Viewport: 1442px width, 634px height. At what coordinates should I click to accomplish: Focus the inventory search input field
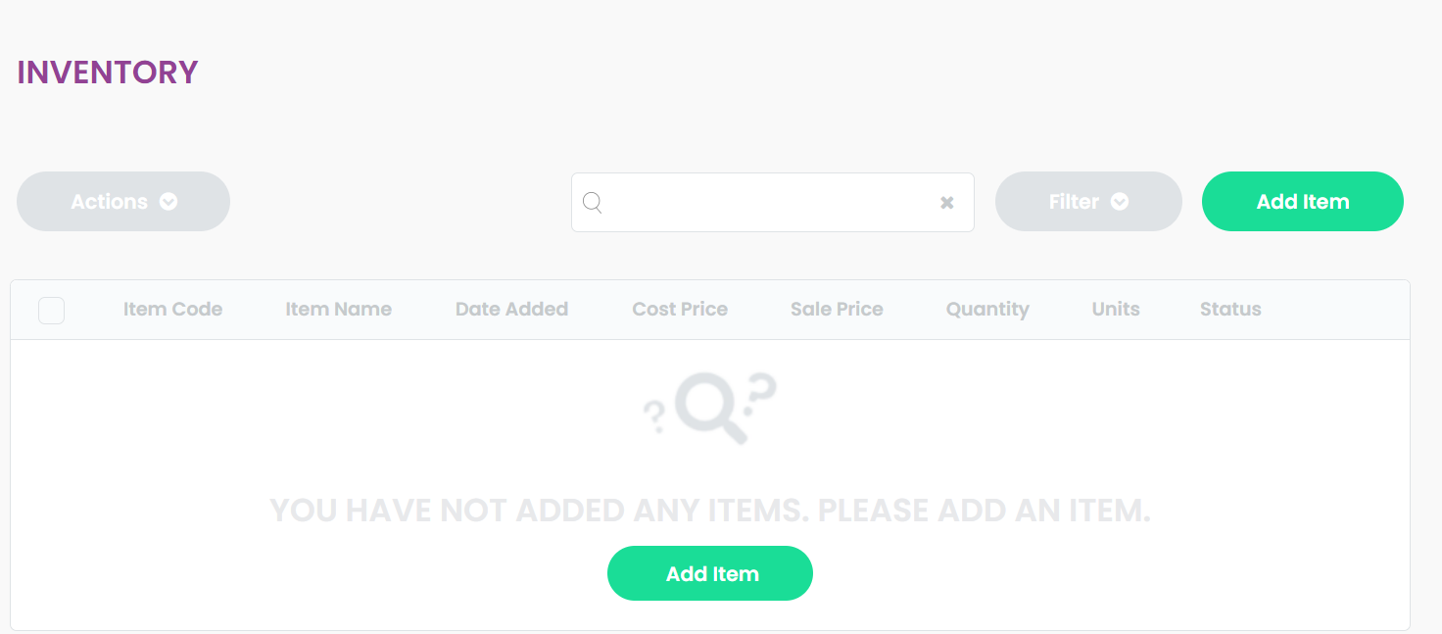(x=773, y=203)
